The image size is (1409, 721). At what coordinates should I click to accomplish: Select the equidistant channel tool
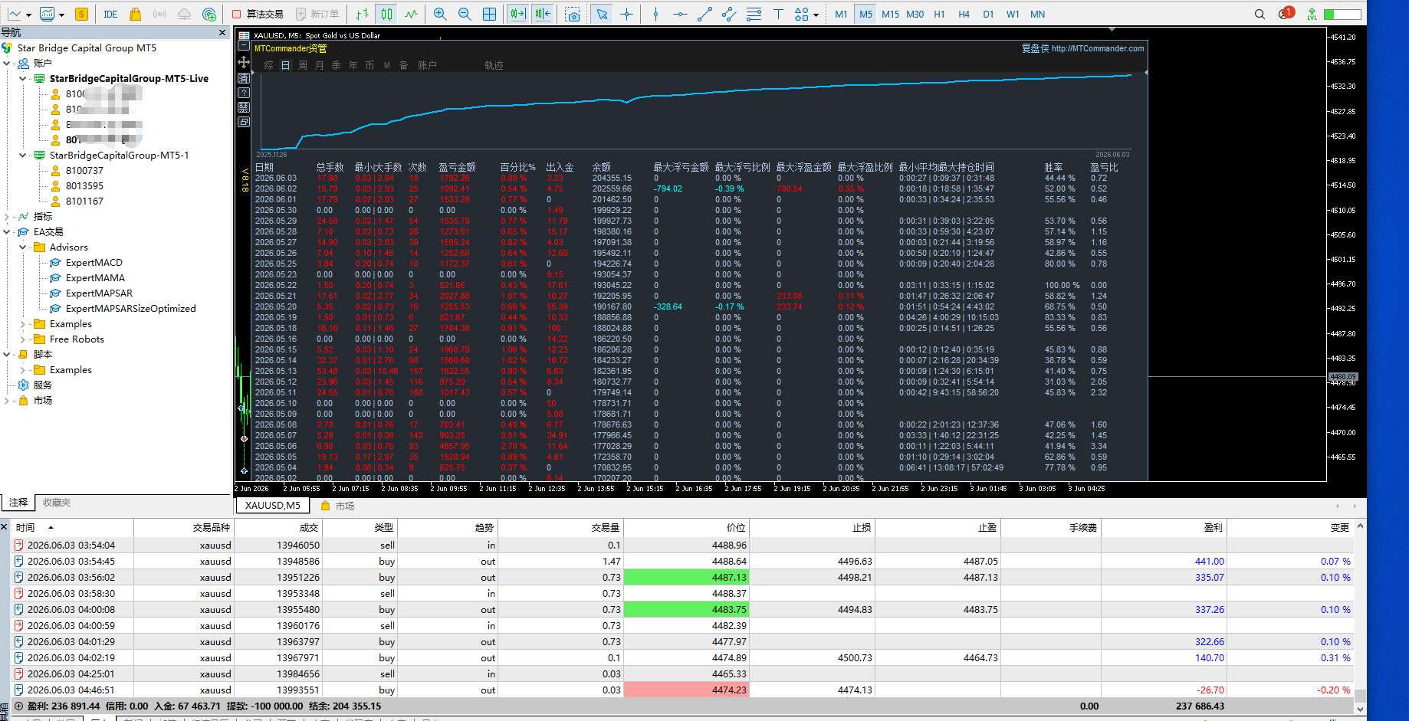pyautogui.click(x=729, y=14)
